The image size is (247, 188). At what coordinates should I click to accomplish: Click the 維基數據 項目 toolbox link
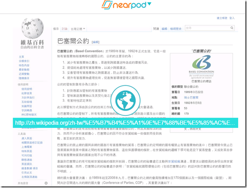point(30,168)
